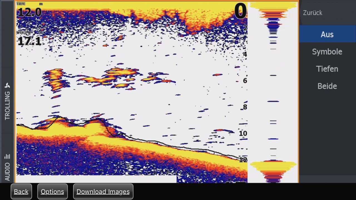Image resolution: width=356 pixels, height=200 pixels.
Task: Click the white history bar below sonar
Action: [96, 179]
